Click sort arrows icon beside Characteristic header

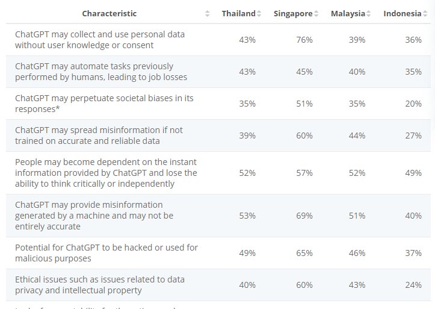[208, 14]
